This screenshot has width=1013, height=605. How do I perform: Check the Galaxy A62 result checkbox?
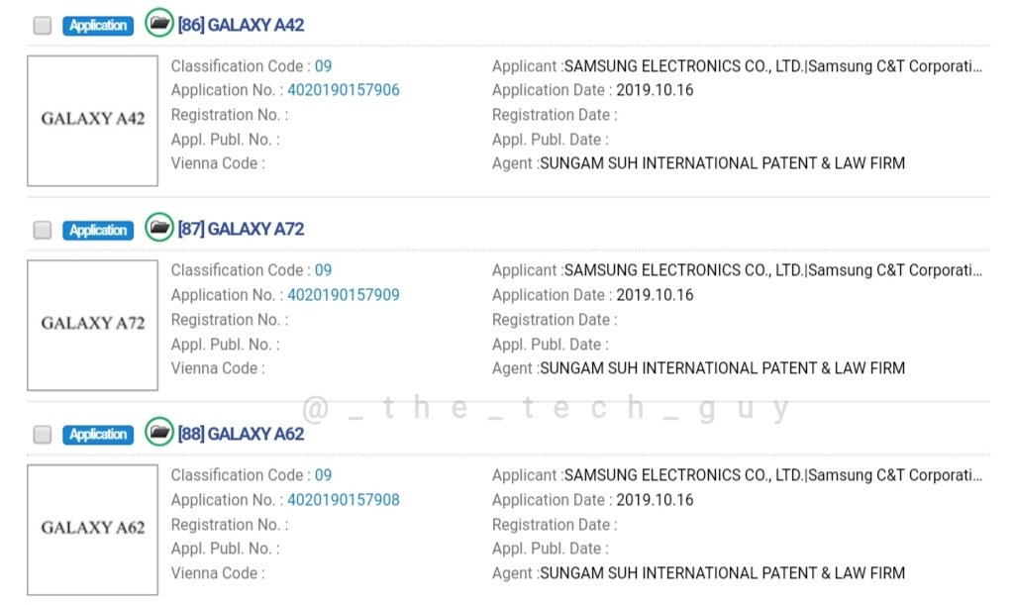[43, 435]
